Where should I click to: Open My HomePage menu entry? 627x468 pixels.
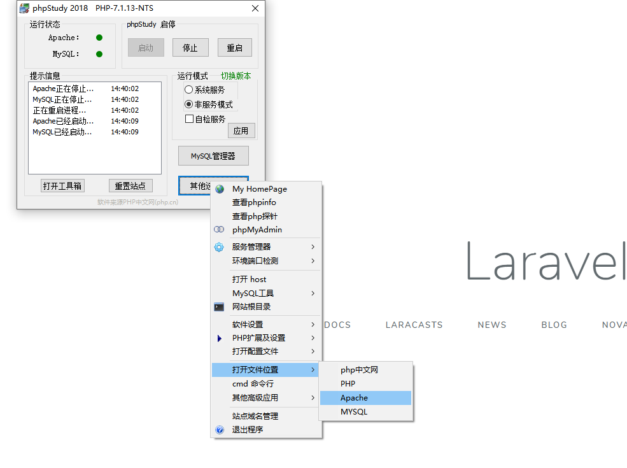[x=266, y=189]
